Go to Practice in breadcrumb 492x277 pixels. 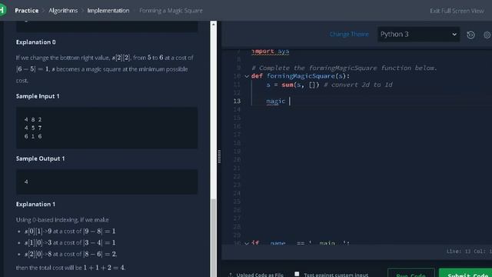pos(27,10)
